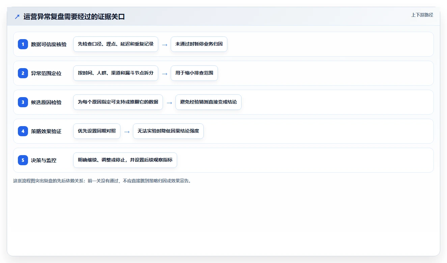Image resolution: width=447 pixels, height=263 pixels.
Task: Open the 明确继续、调整或停止 box
Action: [x=125, y=160]
